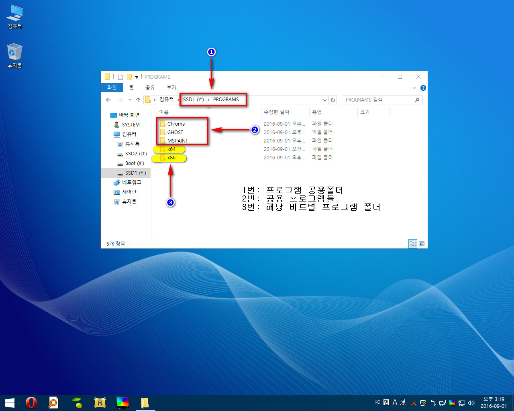Viewport: 514px width, 411px height.
Task: Click the Up one level arrow
Action: point(138,100)
